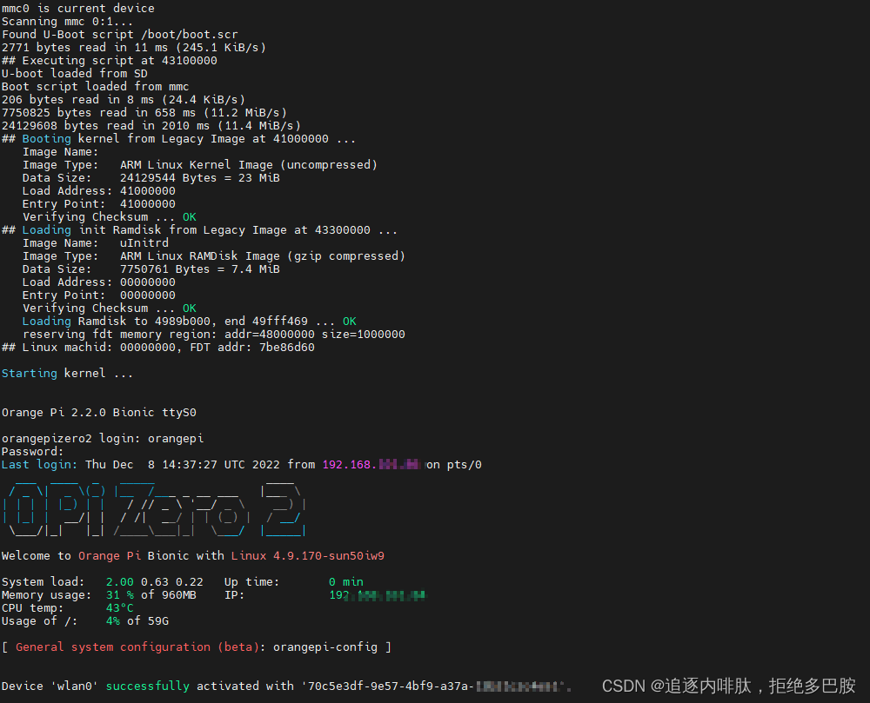870x703 pixels.
Task: Click 'Load Address: 41000000' line
Action: tap(99, 190)
